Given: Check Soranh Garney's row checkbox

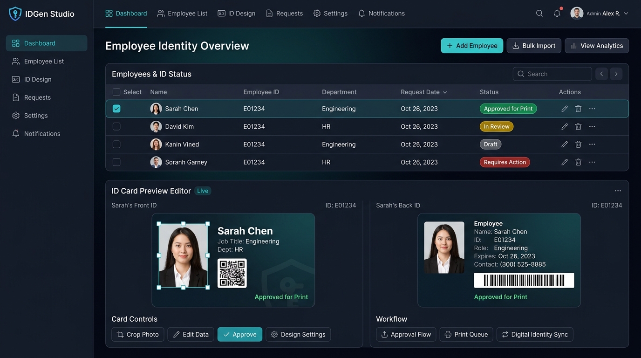Looking at the screenshot, I should click(x=116, y=162).
